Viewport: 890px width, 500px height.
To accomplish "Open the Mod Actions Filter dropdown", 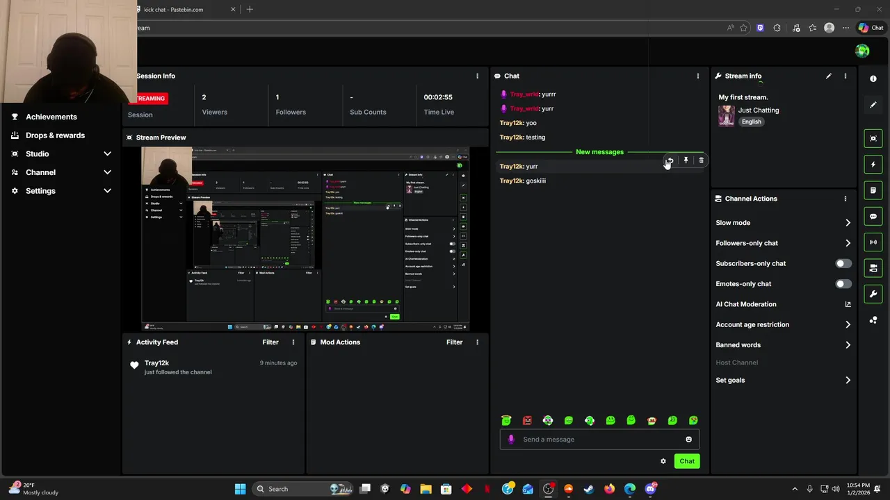I will click(454, 342).
